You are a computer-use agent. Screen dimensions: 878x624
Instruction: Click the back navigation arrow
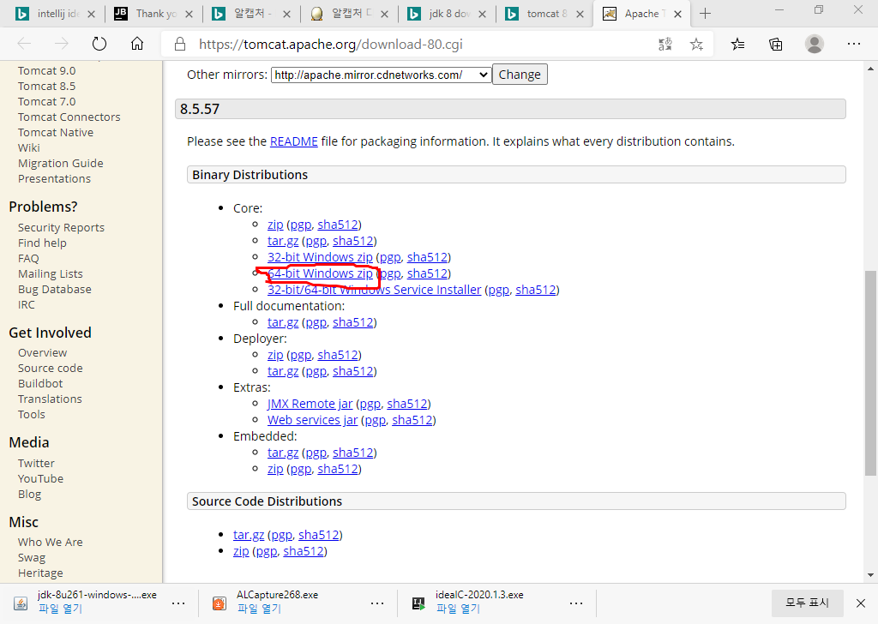coord(24,45)
